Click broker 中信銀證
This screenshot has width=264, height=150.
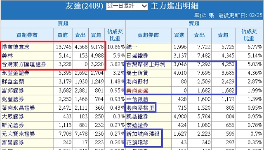pos(137,99)
